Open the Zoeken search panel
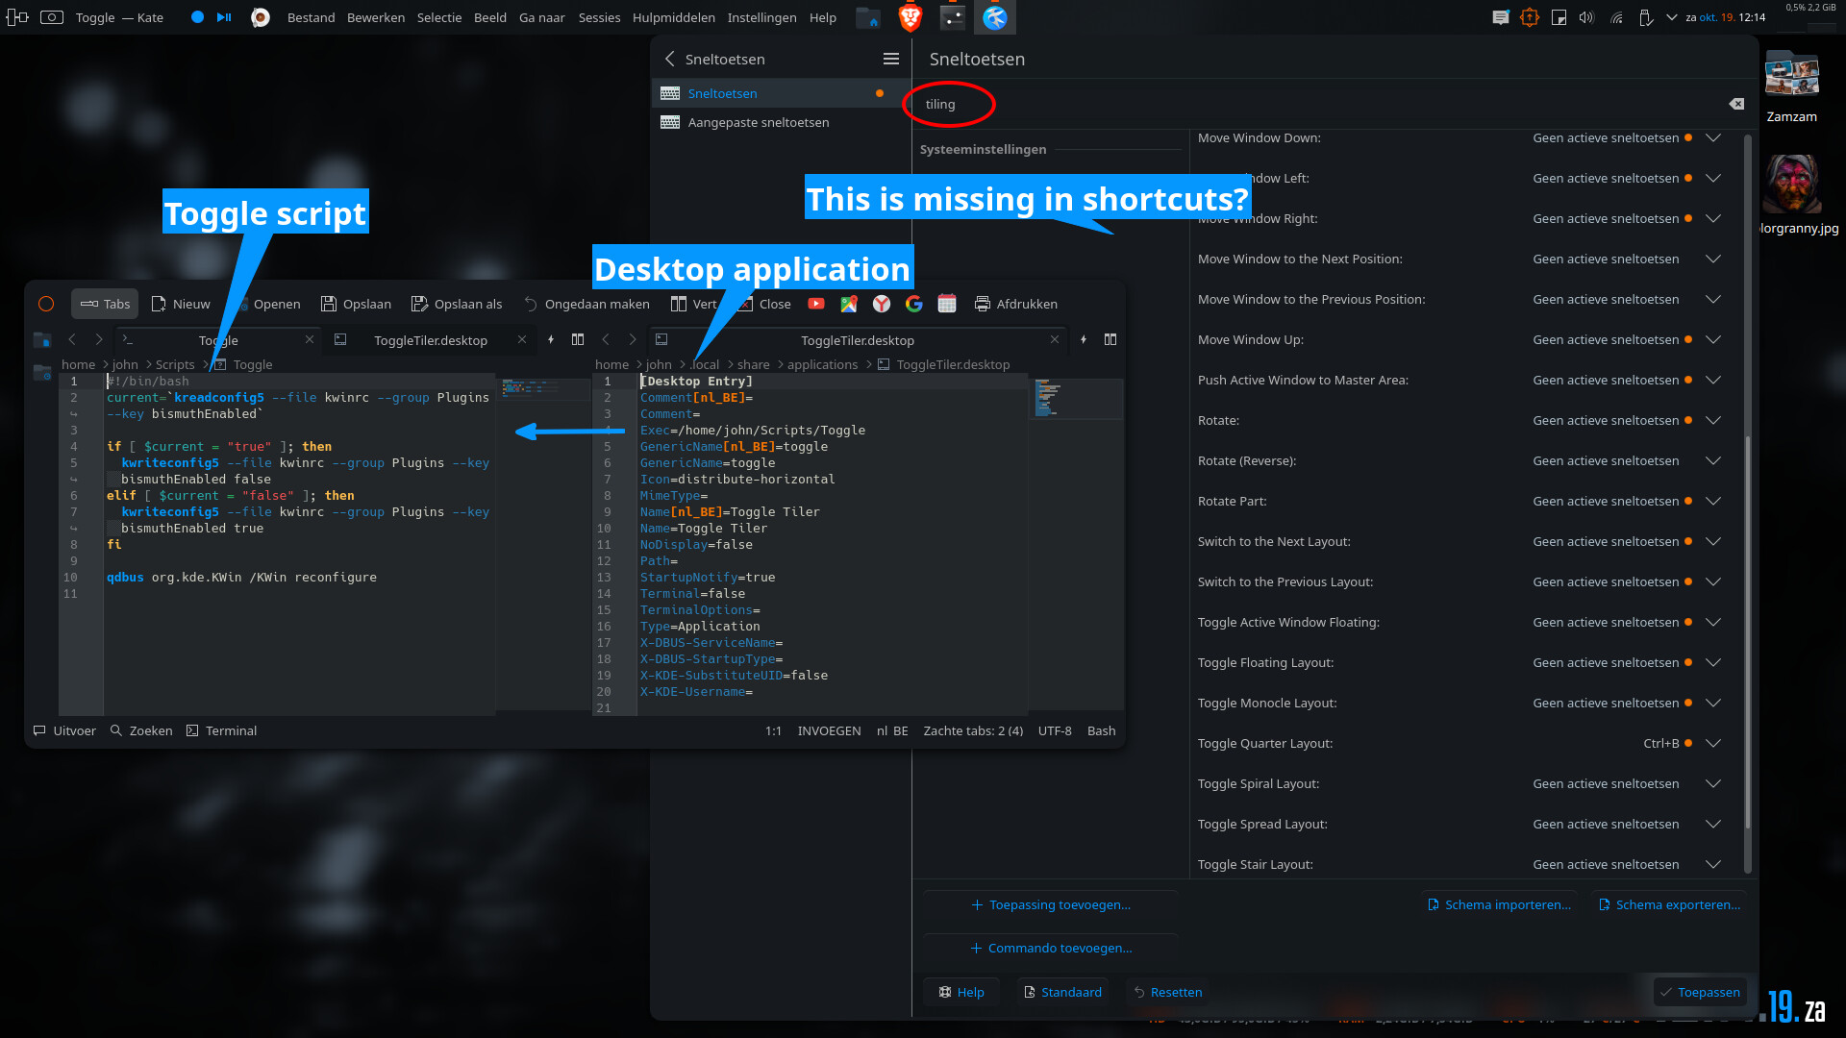 click(x=141, y=730)
